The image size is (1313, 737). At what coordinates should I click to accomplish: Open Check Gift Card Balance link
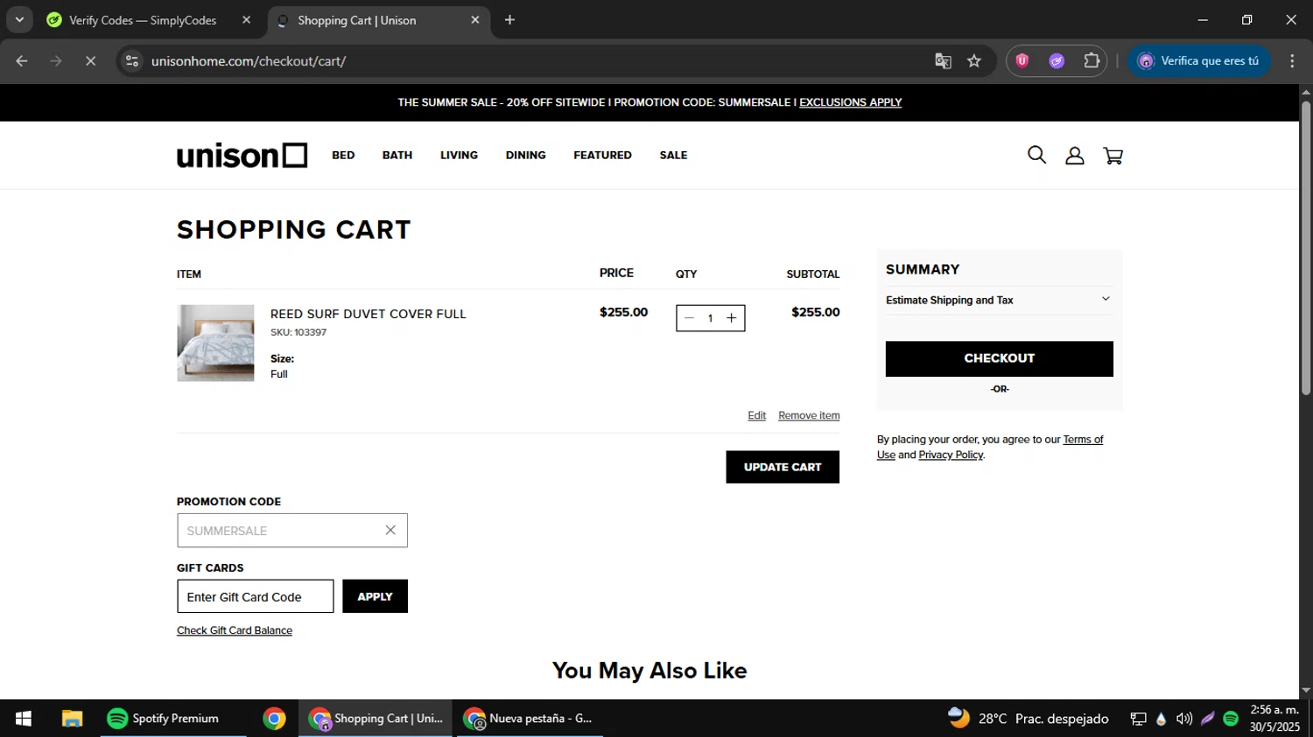(x=235, y=630)
